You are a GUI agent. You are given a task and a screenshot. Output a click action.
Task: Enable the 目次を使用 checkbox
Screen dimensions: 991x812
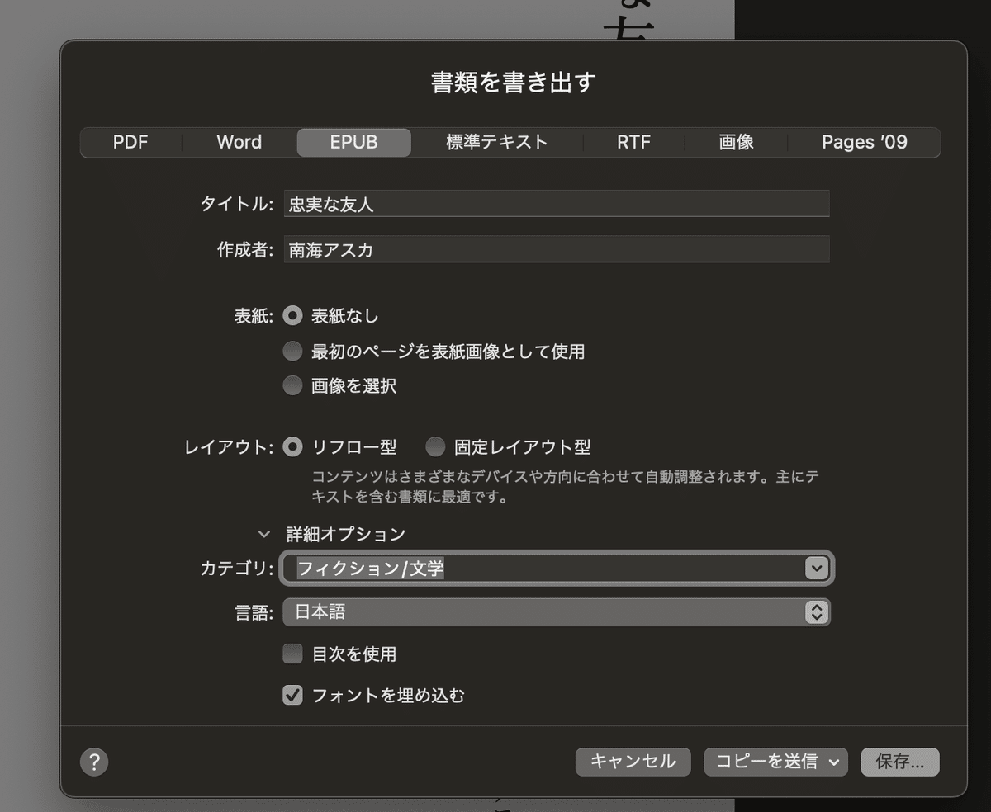pos(292,654)
